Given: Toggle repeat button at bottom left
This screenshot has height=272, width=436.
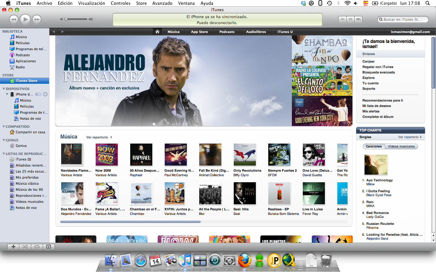Looking at the screenshot, I should click(37, 247).
